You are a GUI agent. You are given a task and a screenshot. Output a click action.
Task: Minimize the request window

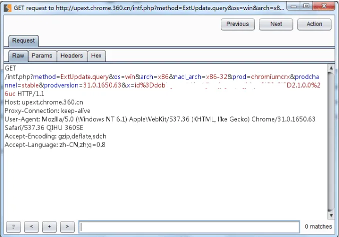tap(293, 6)
